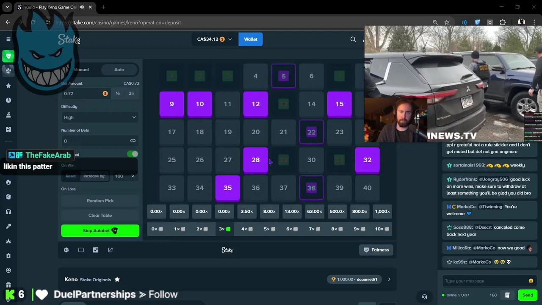Click the chat message input box
Image resolution: width=542 pixels, height=305 pixels.
coord(489,281)
